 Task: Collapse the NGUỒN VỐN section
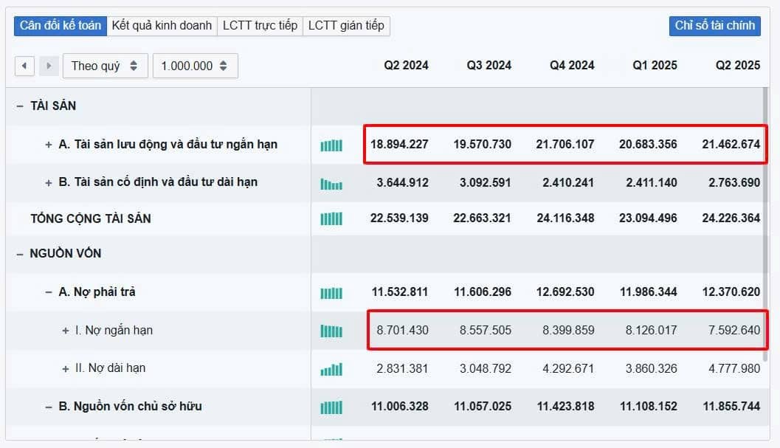point(20,254)
